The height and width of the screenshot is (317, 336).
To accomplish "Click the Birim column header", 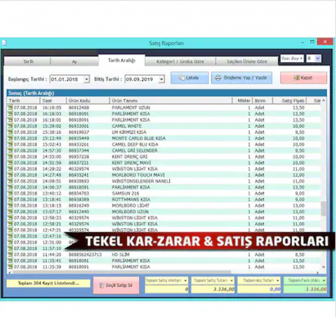I will (262, 100).
